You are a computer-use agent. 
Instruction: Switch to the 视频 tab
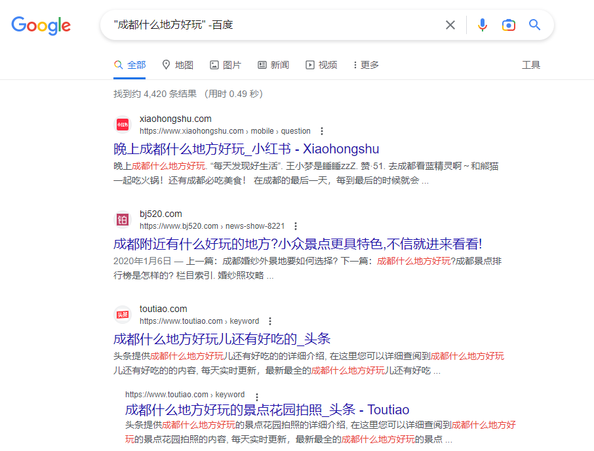pos(321,65)
